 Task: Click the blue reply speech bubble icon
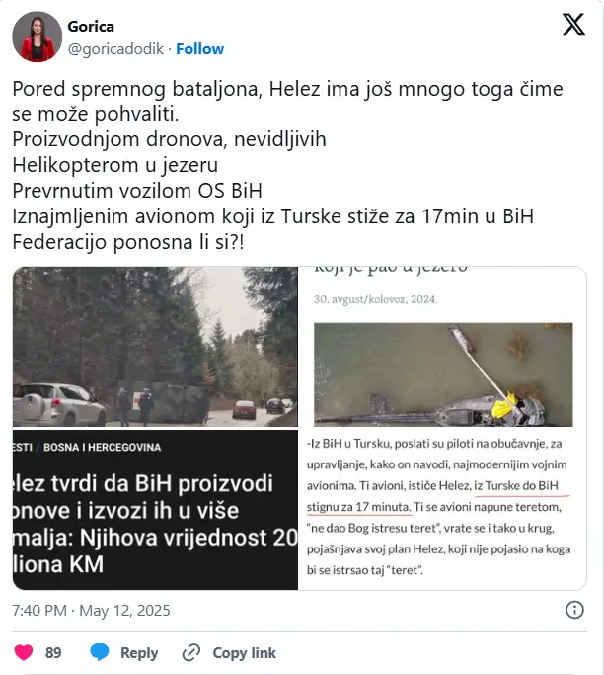[100, 652]
